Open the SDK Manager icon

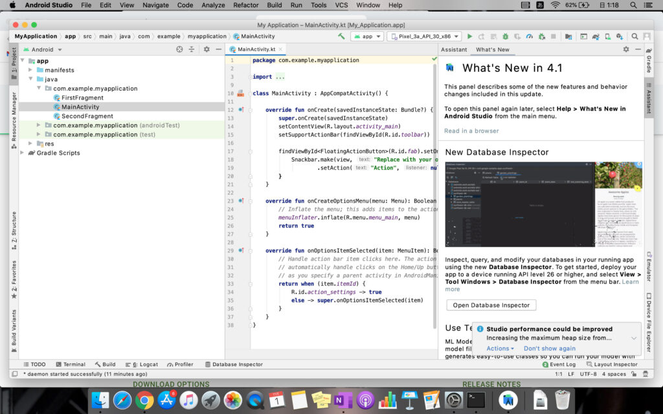pos(620,36)
